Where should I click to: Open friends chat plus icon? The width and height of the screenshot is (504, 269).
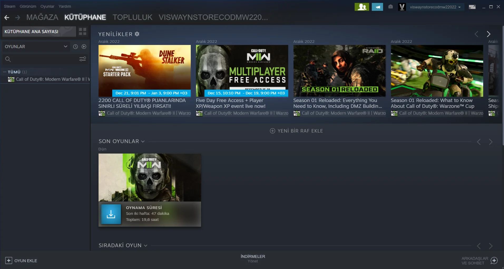(494, 261)
